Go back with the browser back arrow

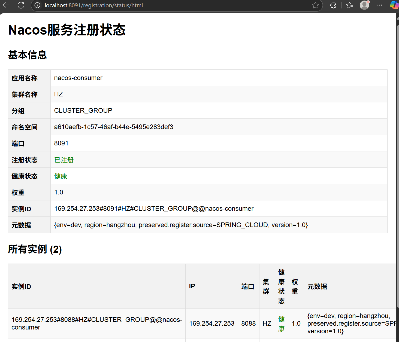(6, 5)
